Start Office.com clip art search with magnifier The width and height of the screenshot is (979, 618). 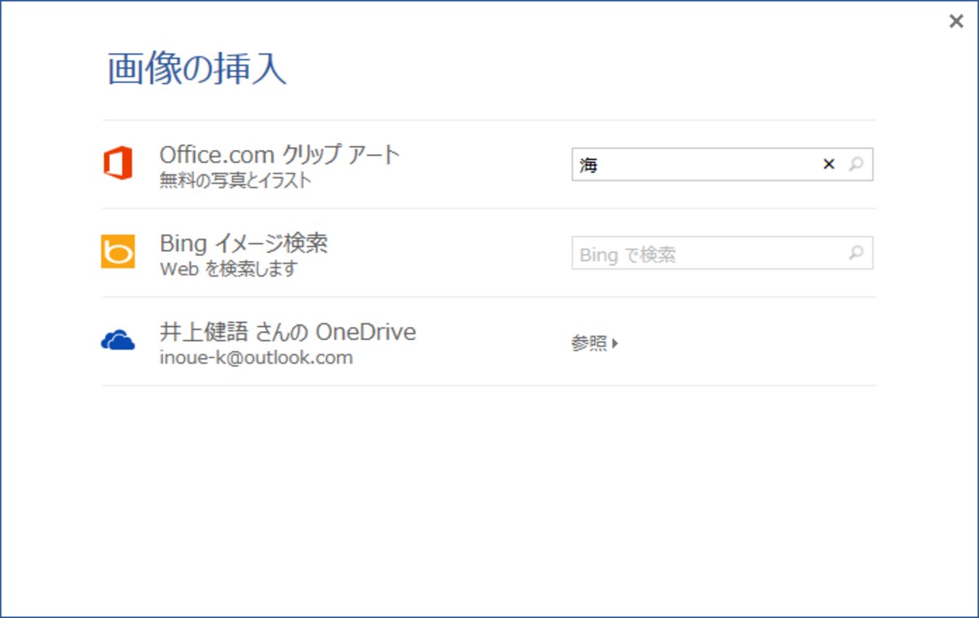(x=856, y=165)
